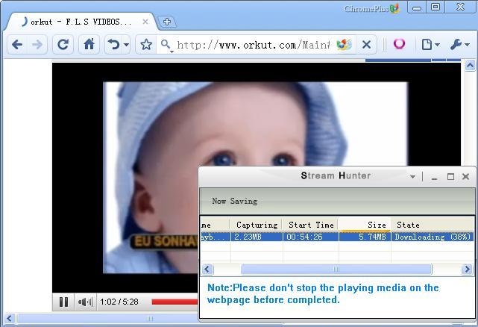Minimize the Stream Hunter window

(x=435, y=177)
